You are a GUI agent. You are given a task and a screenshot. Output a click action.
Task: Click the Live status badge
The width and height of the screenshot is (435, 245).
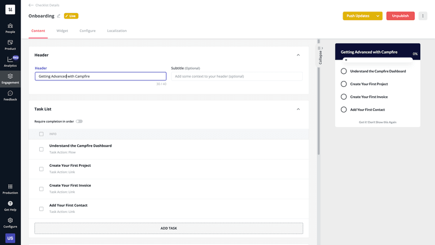click(71, 16)
